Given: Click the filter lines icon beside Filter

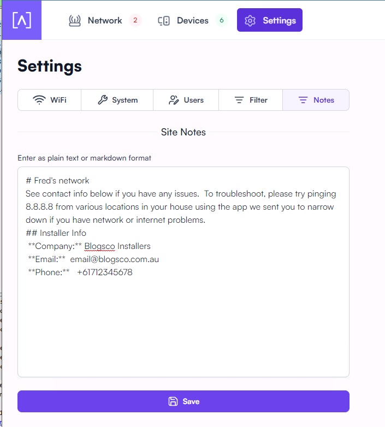Looking at the screenshot, I should [x=239, y=100].
